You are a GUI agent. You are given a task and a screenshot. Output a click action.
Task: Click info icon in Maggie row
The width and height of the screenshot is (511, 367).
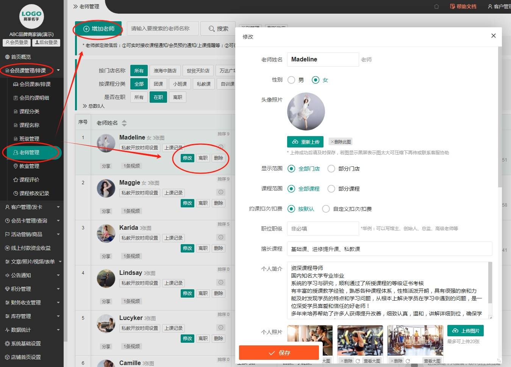pos(221,192)
